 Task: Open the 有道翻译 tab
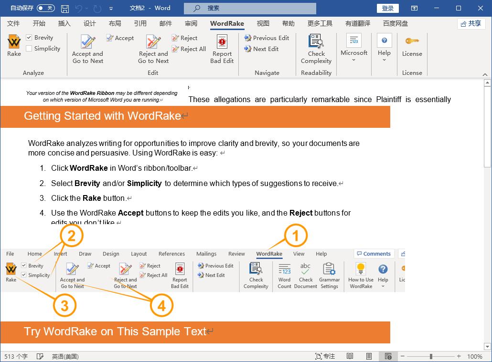[358, 23]
